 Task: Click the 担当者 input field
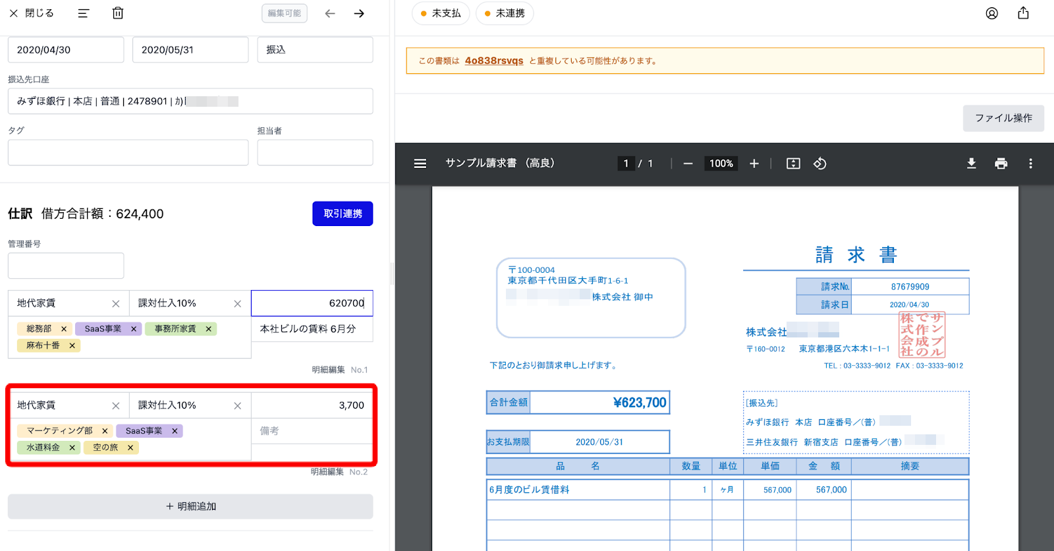point(315,152)
